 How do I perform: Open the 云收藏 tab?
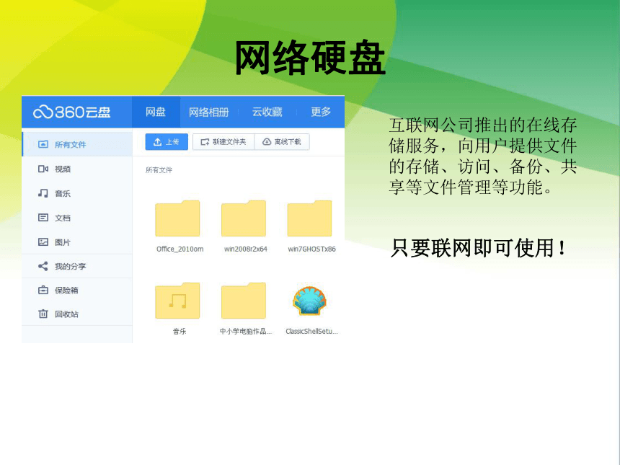[x=267, y=112]
